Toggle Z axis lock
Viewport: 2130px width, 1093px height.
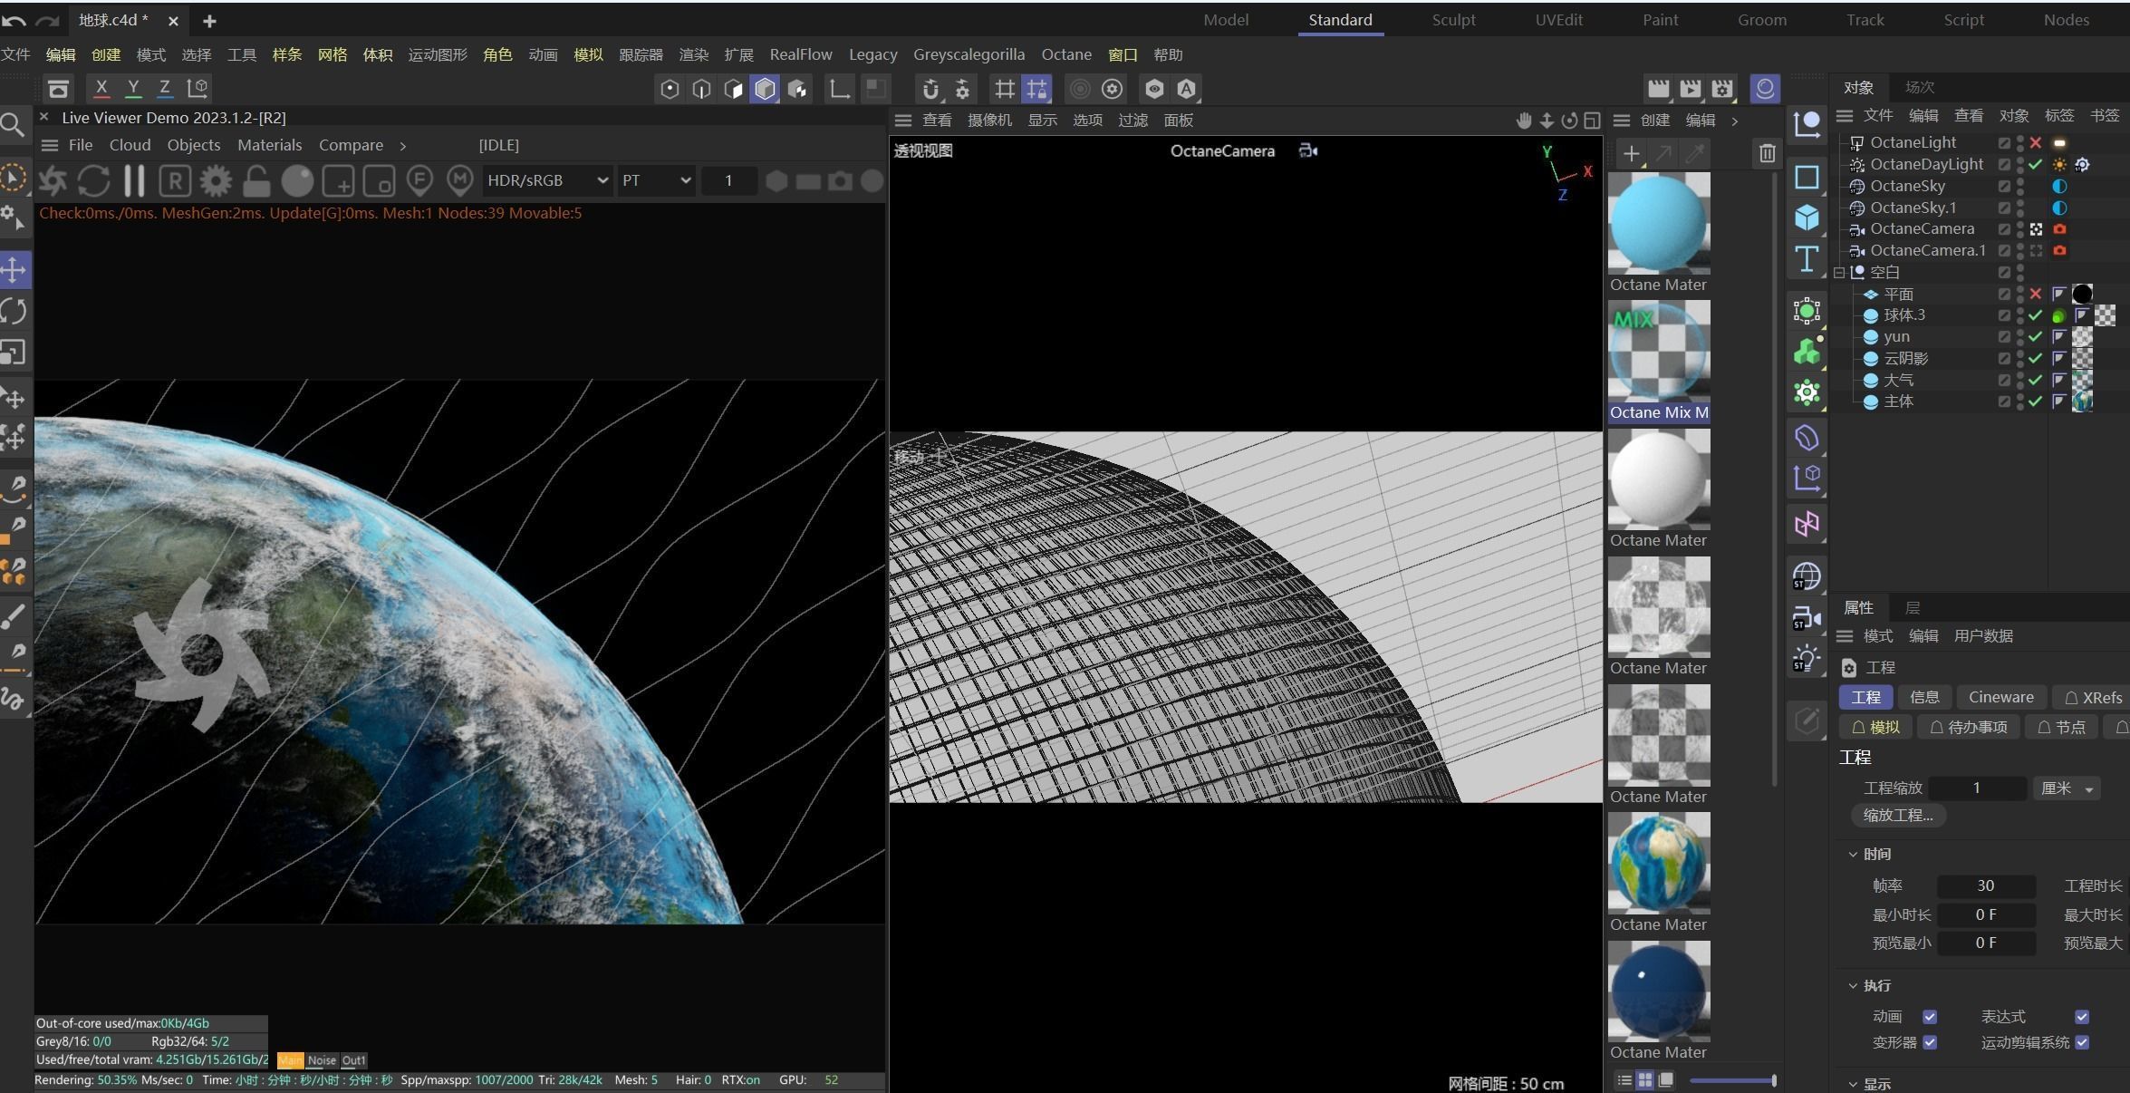tap(164, 88)
